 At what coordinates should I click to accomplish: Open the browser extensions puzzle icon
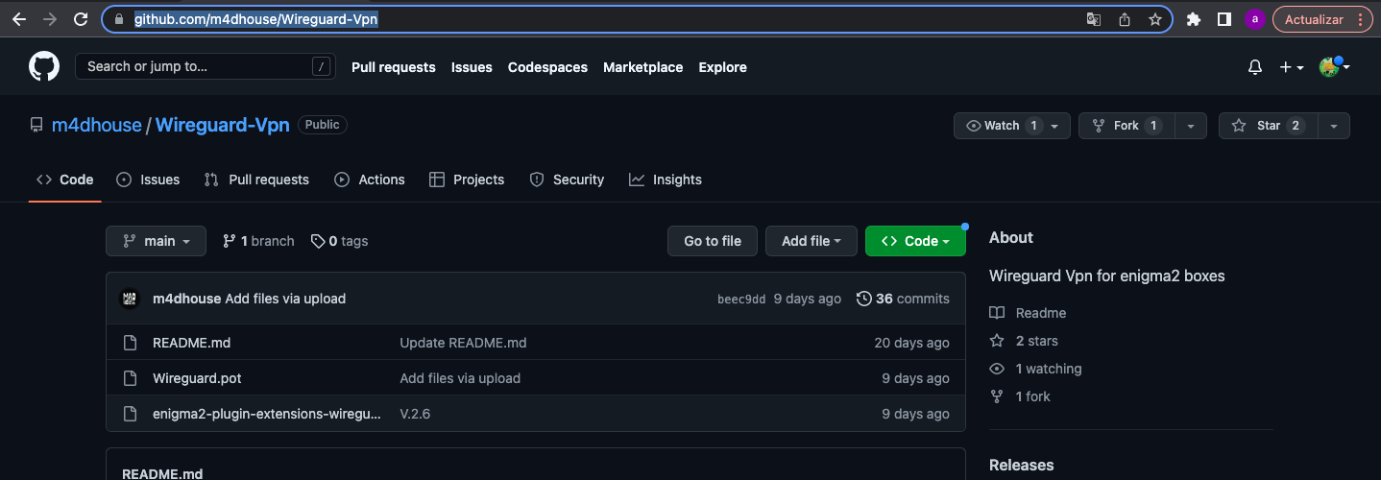tap(1194, 19)
